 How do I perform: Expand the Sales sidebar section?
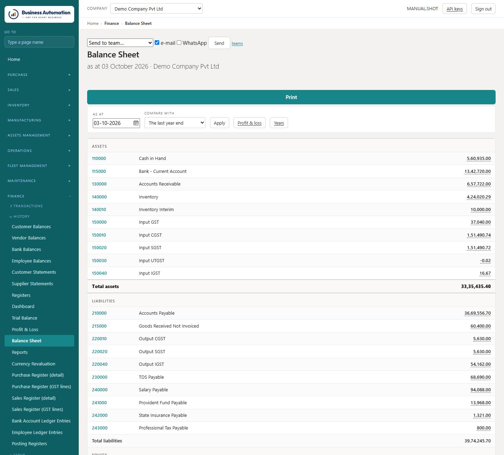(39, 90)
